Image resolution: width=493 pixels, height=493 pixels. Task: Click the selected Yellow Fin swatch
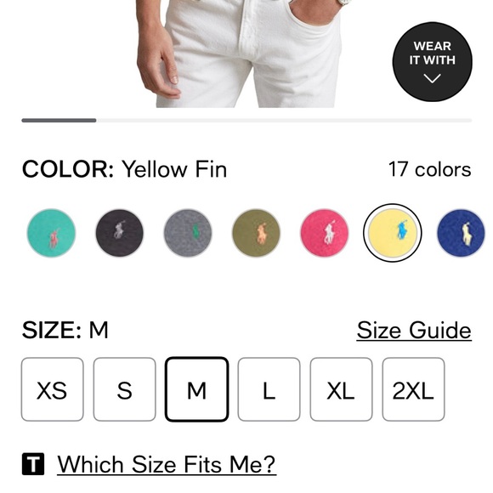393,233
